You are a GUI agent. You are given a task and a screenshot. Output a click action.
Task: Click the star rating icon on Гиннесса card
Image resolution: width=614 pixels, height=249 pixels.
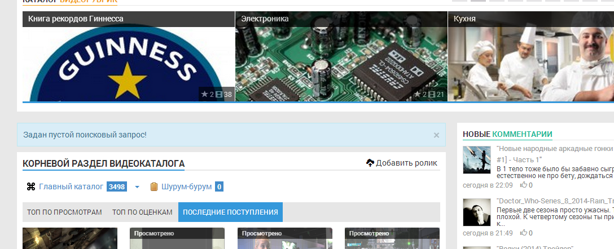204,94
